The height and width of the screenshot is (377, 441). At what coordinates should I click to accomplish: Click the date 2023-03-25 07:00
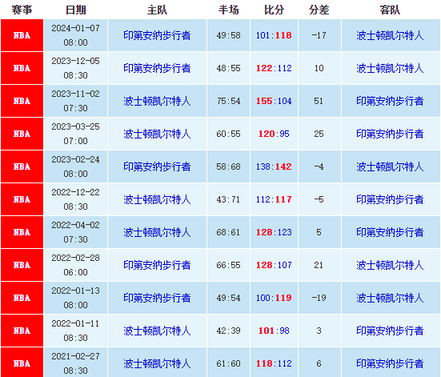[x=75, y=134]
